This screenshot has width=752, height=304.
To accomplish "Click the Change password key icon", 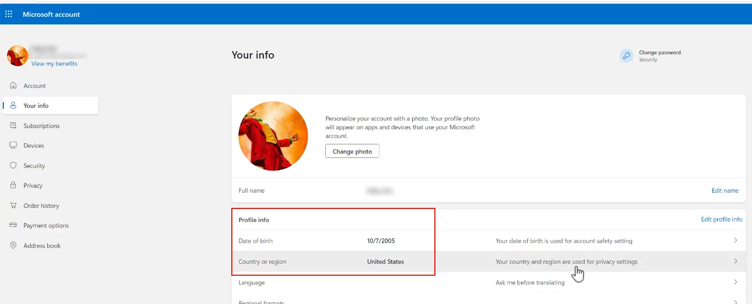I will click(627, 55).
